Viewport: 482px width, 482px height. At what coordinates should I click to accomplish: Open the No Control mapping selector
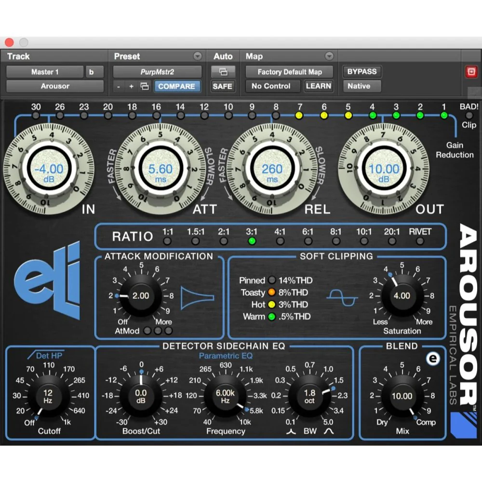coord(273,86)
